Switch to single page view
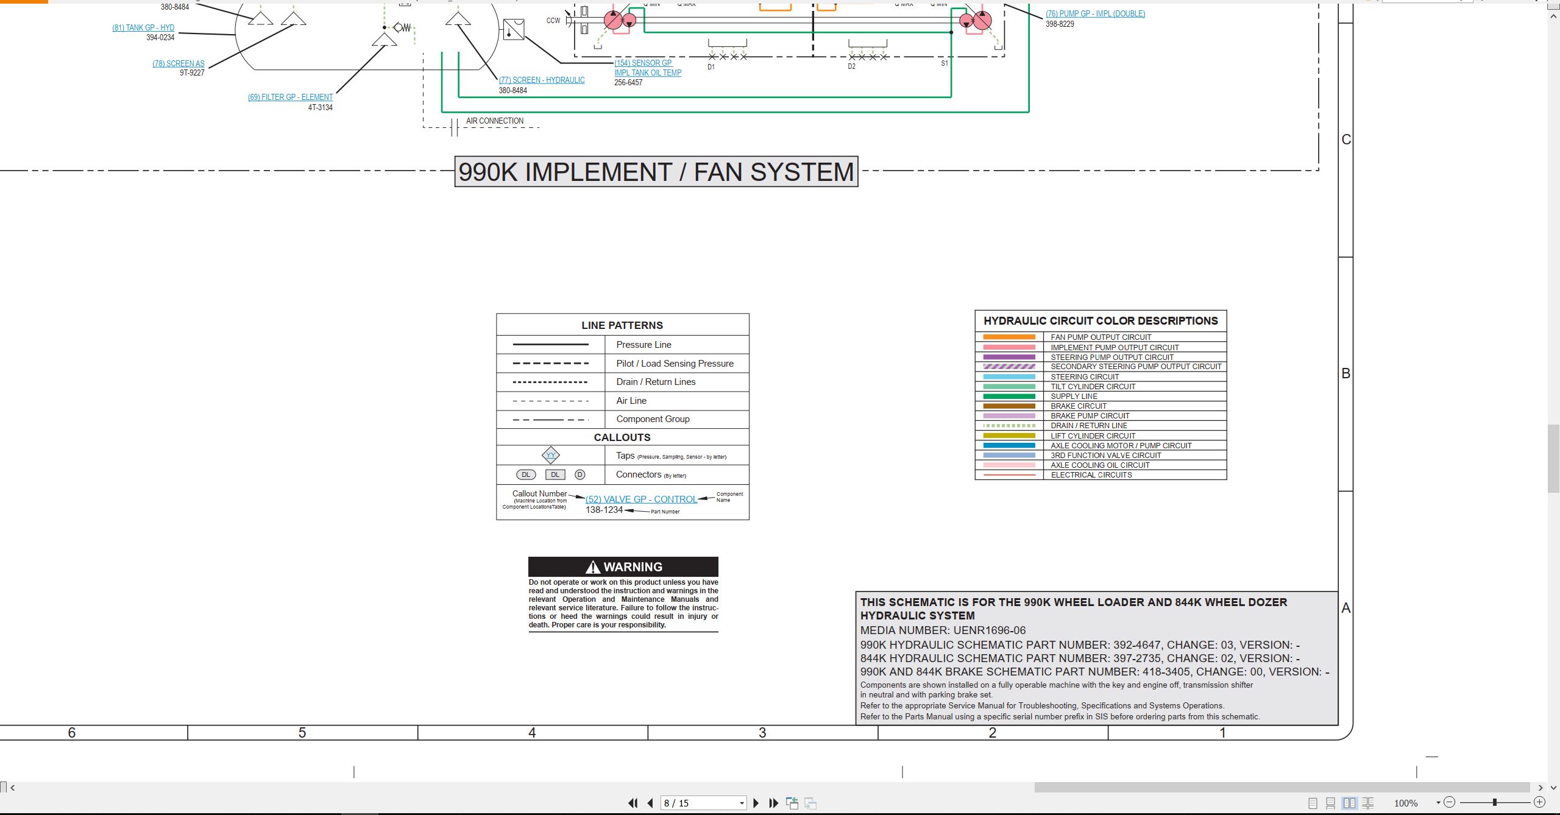The width and height of the screenshot is (1560, 815). click(1313, 803)
